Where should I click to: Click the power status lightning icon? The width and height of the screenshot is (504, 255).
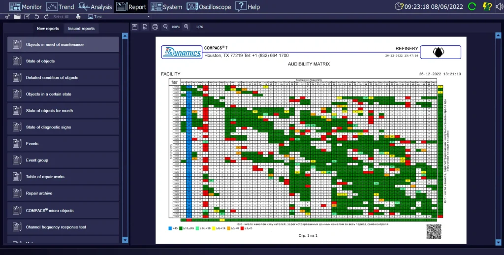(487, 6)
